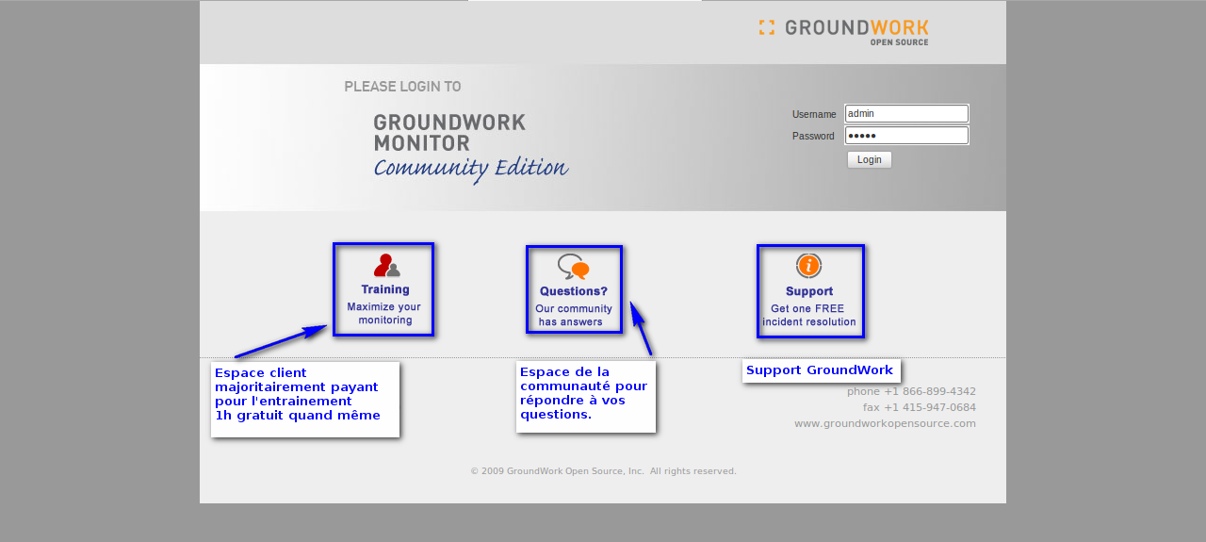Click "Our community has answers" text
This screenshot has height=542, width=1206.
coord(573,315)
